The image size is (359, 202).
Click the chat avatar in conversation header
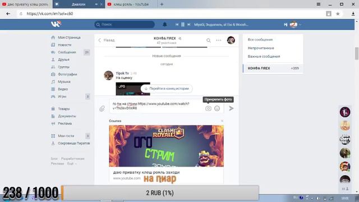[231, 40]
